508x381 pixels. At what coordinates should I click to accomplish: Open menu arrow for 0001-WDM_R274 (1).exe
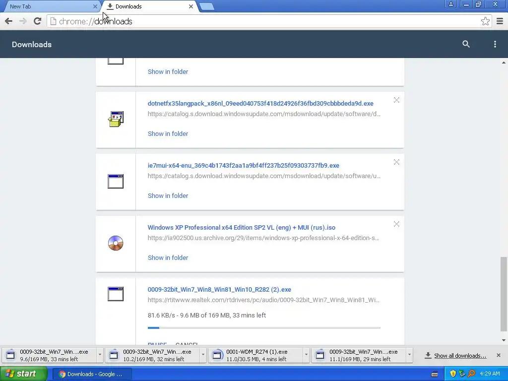pos(306,355)
